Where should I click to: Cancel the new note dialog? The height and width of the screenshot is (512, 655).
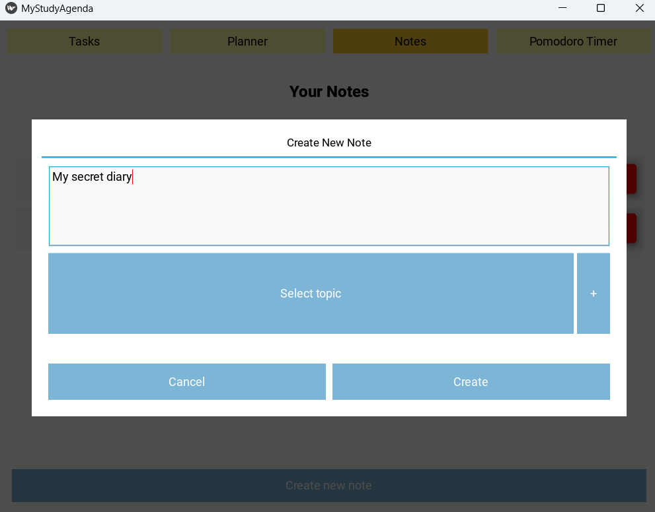click(187, 382)
